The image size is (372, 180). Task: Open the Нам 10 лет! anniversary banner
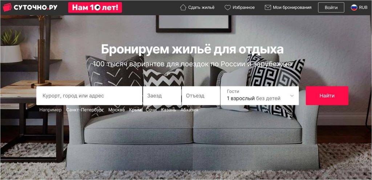tap(95, 8)
